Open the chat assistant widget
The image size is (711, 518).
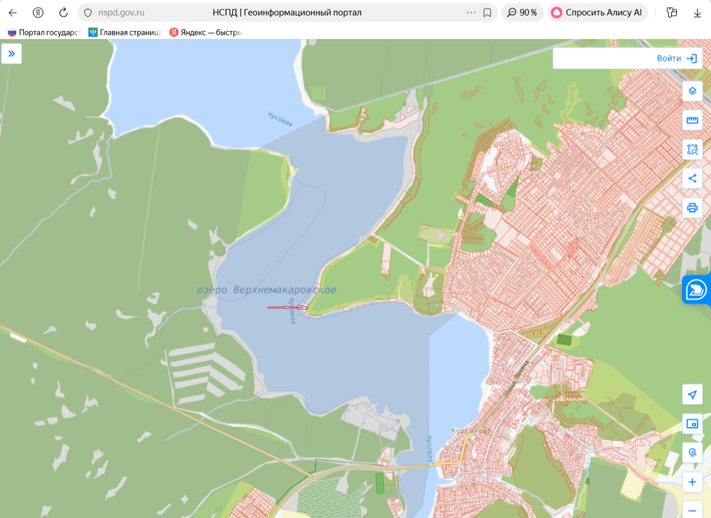(696, 289)
